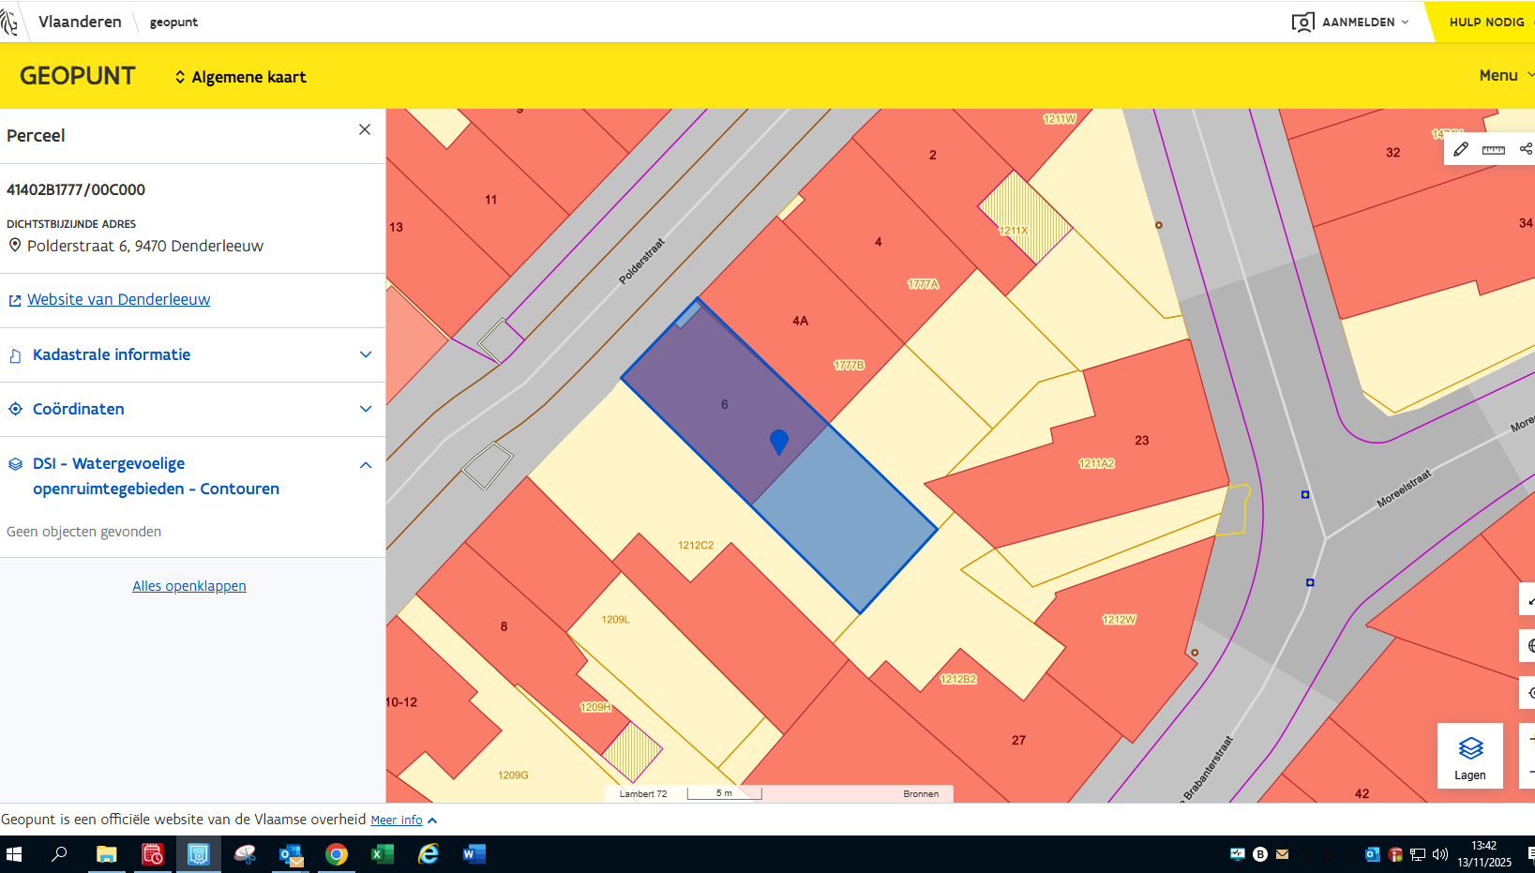Expand Kadastrale informatie section
1535x873 pixels.
click(x=366, y=354)
